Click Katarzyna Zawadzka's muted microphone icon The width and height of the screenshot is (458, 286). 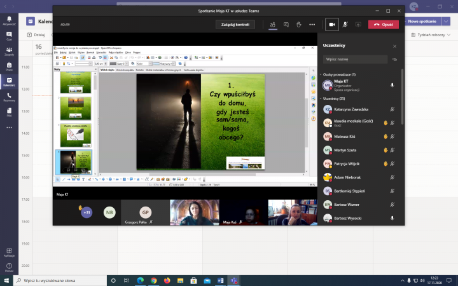coord(392,109)
